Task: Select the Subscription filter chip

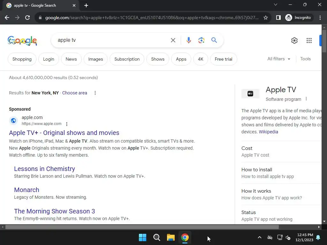Action: pyautogui.click(x=127, y=59)
